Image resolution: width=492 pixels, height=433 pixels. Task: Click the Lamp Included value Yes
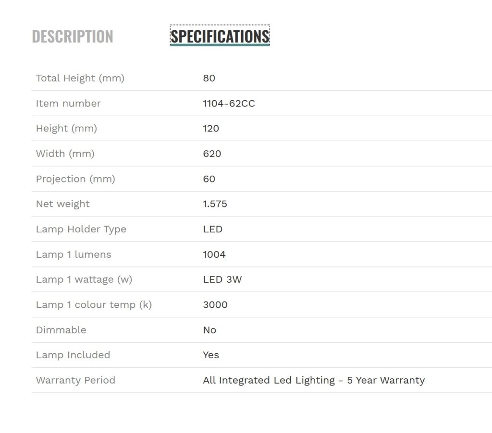(x=211, y=355)
